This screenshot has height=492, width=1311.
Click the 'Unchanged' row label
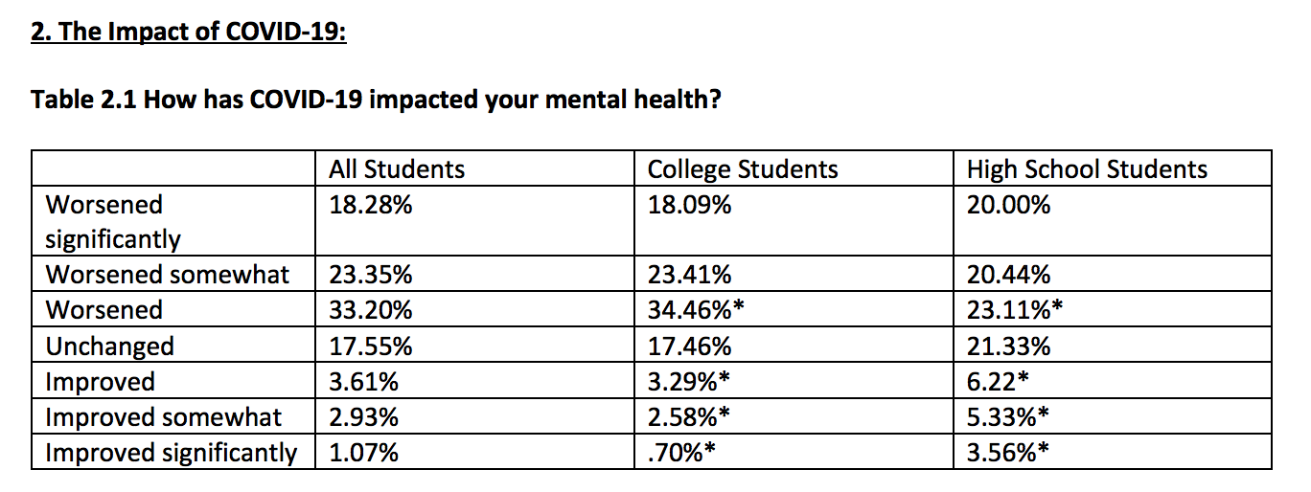pos(110,346)
